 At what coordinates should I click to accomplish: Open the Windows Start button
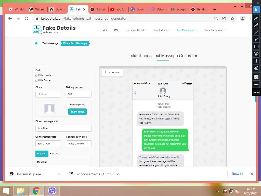pos(6,191)
